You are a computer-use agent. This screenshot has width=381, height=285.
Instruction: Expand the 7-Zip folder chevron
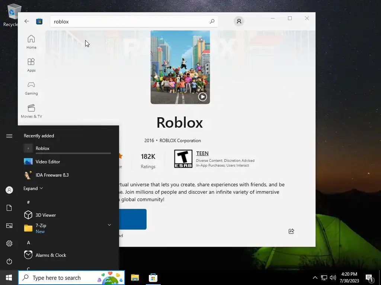pyautogui.click(x=109, y=225)
